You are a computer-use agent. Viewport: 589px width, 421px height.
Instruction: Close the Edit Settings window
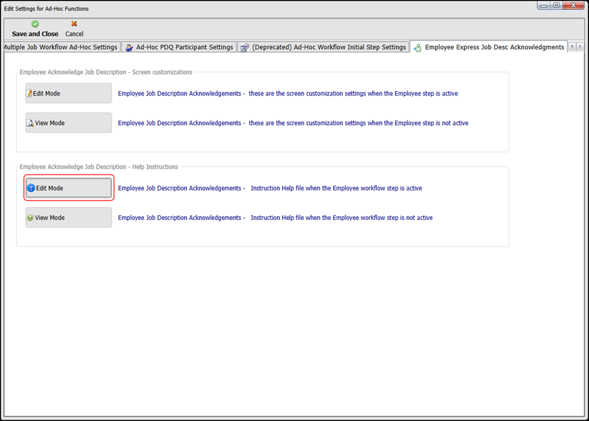click(573, 5)
